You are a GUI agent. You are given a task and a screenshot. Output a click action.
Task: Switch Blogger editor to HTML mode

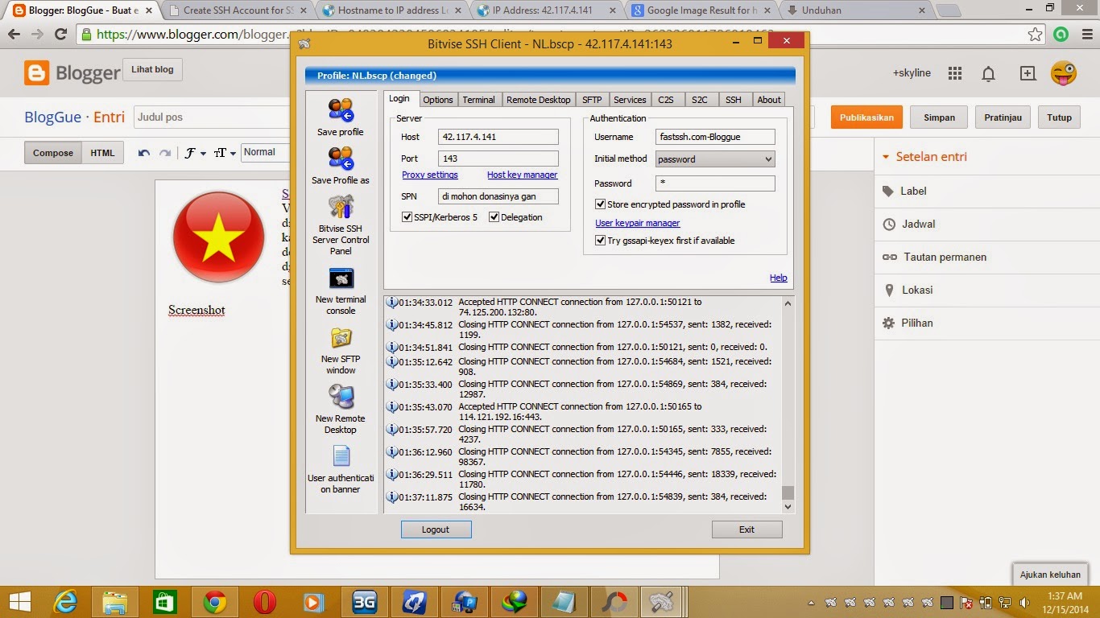102,153
